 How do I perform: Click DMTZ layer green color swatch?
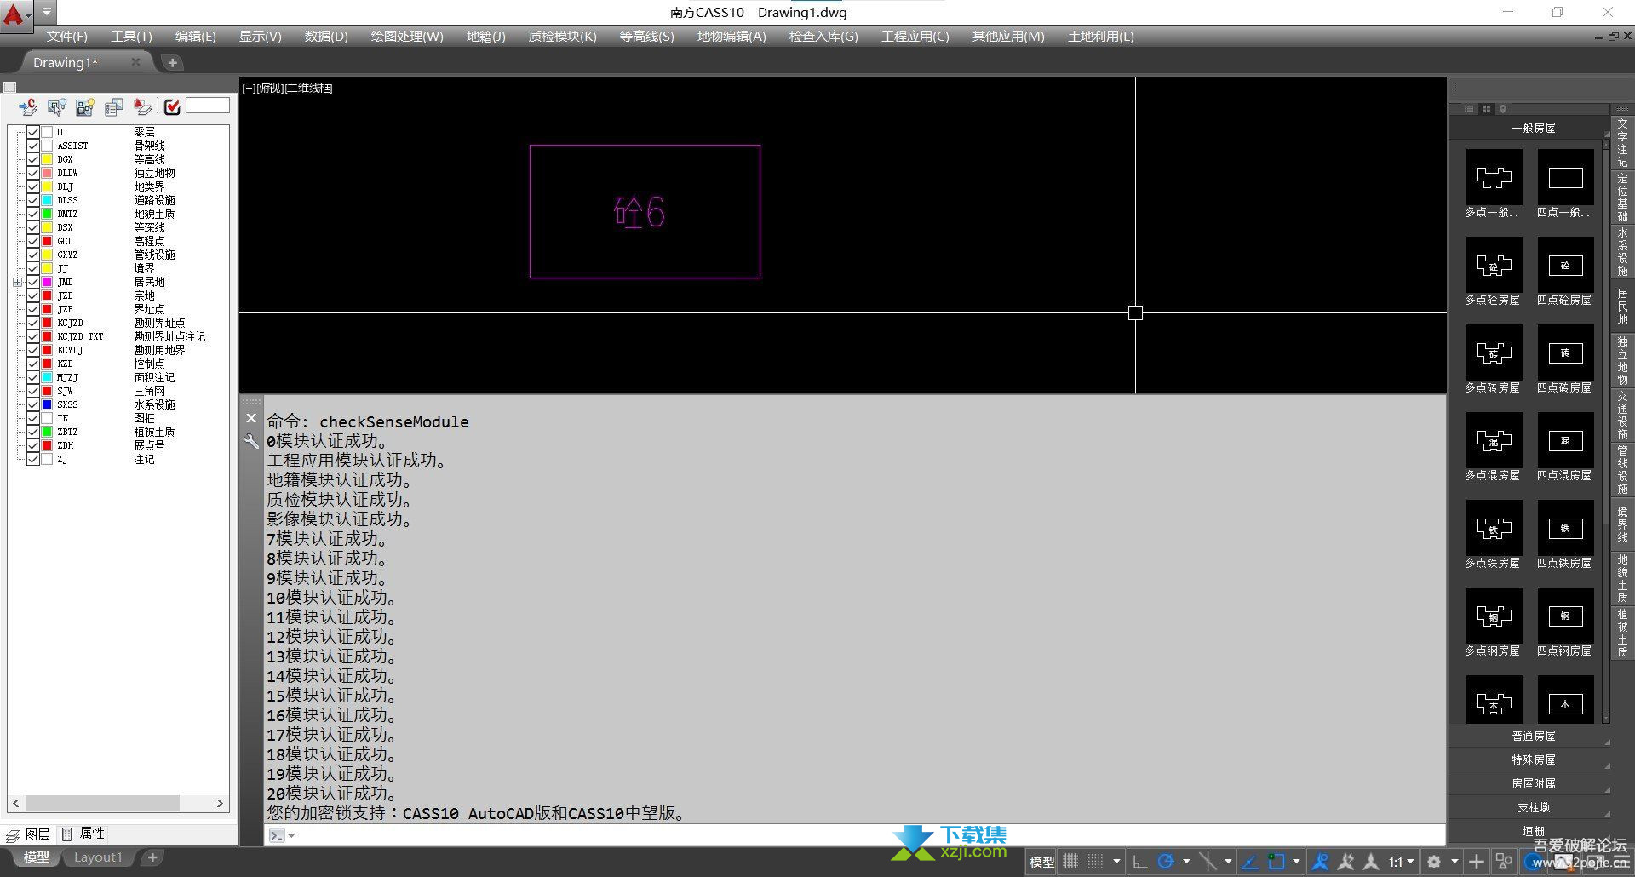pos(48,214)
